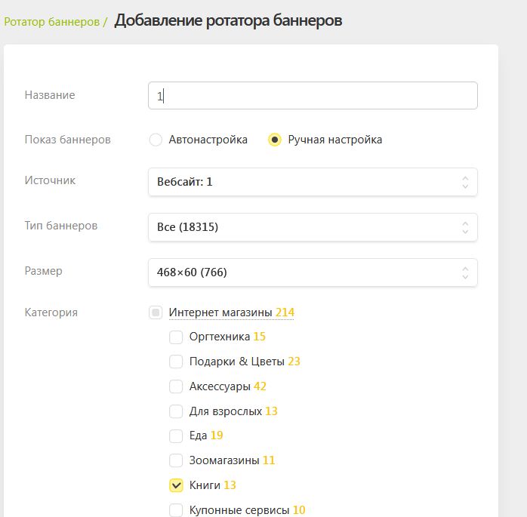The width and height of the screenshot is (527, 517).
Task: Enable the Аксессуары category checkbox
Action: [x=176, y=386]
